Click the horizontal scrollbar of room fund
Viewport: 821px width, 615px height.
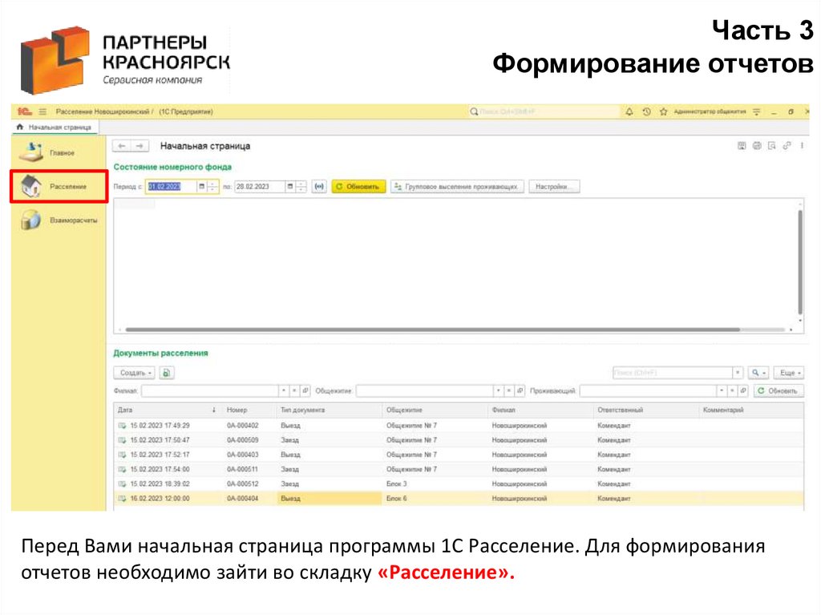click(432, 330)
